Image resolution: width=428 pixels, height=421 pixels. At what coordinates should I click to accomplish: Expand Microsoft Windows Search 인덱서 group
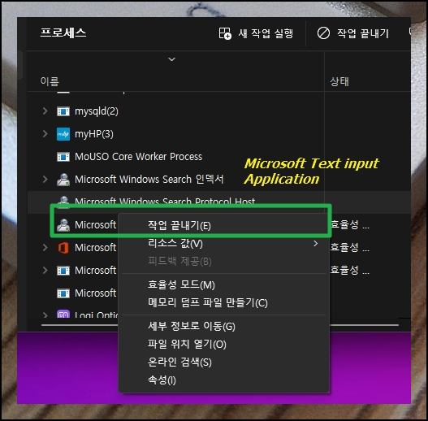coord(45,180)
